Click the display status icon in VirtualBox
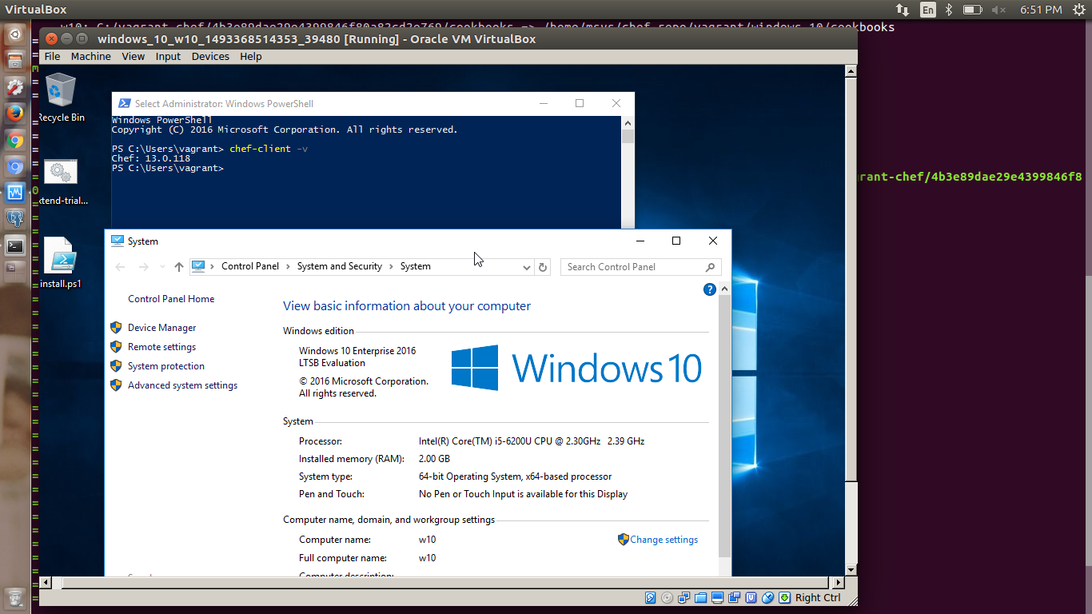The height and width of the screenshot is (614, 1092). coord(718,597)
